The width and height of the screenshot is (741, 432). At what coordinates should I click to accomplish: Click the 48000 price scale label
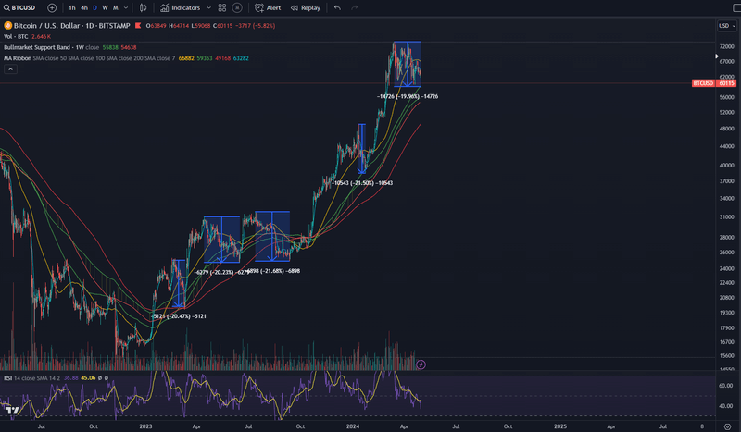pyautogui.click(x=726, y=129)
